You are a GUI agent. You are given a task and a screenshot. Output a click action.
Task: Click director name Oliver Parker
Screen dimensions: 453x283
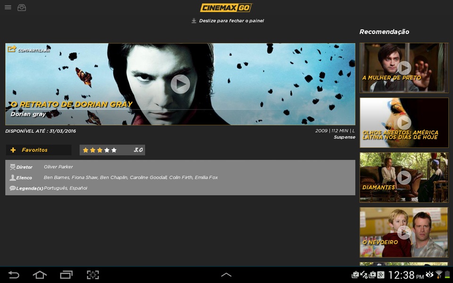[59, 167]
